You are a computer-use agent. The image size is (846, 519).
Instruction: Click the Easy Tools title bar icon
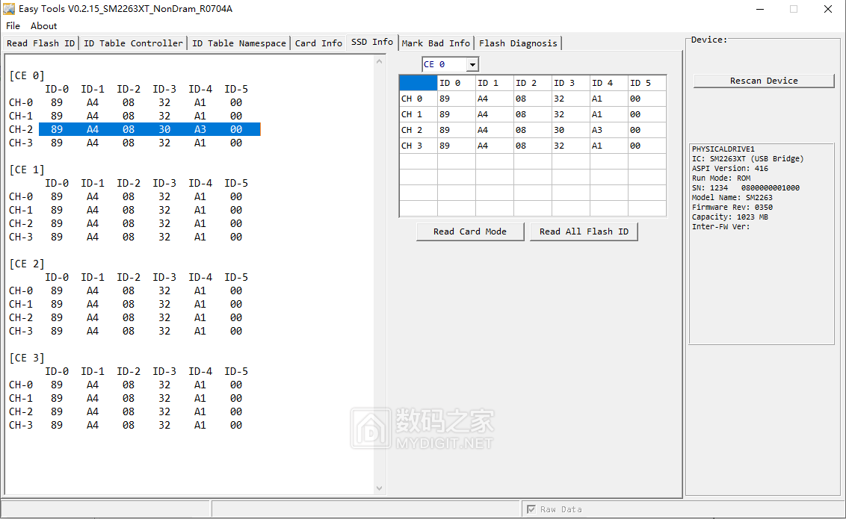[x=9, y=9]
